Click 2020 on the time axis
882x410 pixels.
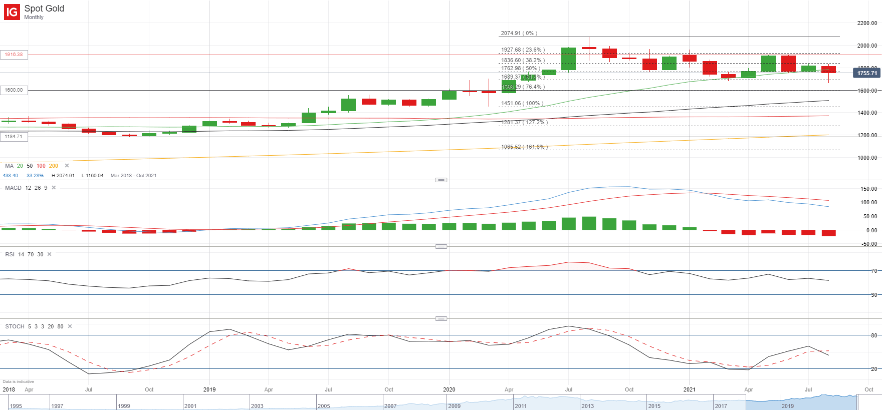click(x=449, y=389)
